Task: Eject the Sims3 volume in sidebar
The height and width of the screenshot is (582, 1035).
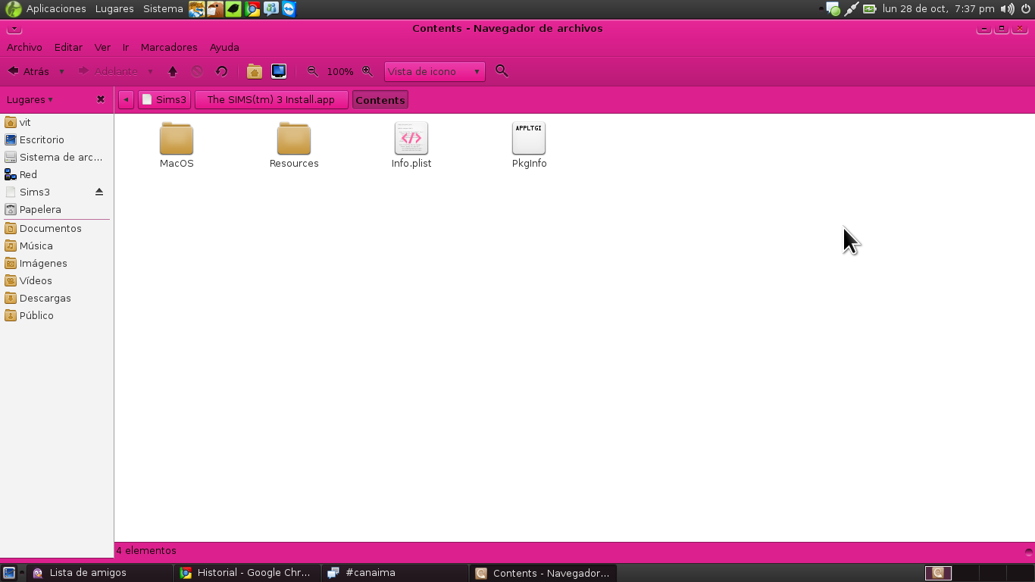Action: [99, 192]
